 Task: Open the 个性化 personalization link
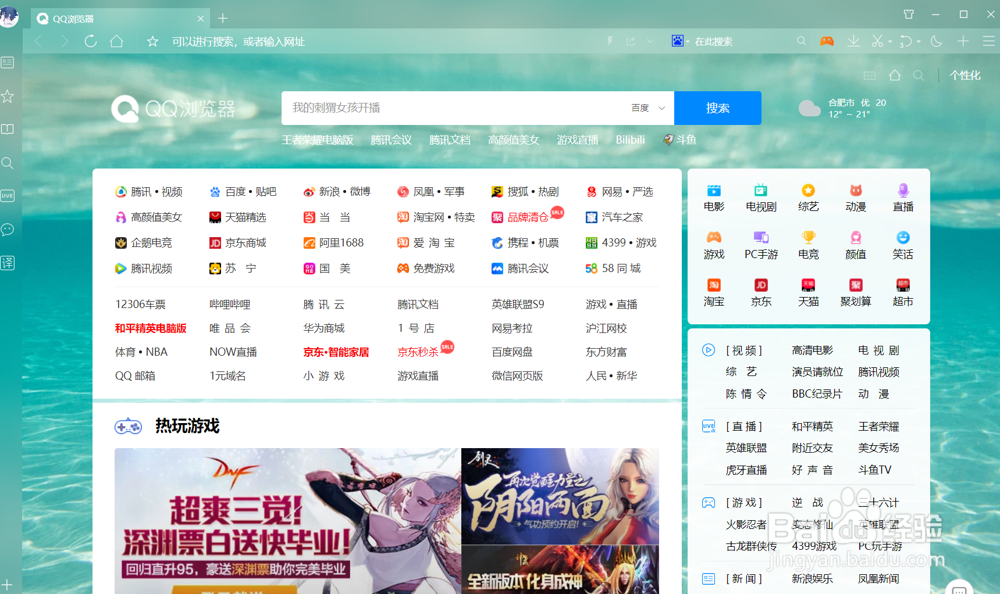965,75
